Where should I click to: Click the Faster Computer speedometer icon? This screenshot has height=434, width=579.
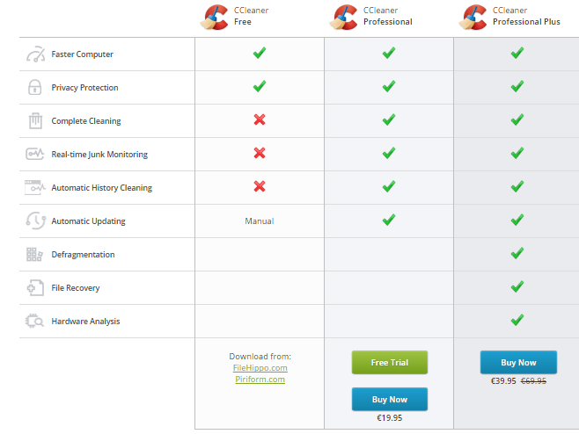point(35,54)
